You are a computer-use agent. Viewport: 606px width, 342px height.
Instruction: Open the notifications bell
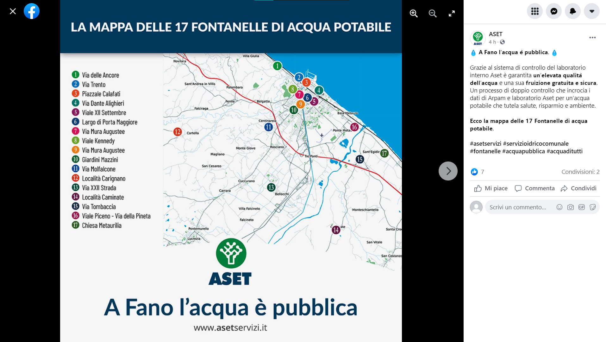pos(573,11)
